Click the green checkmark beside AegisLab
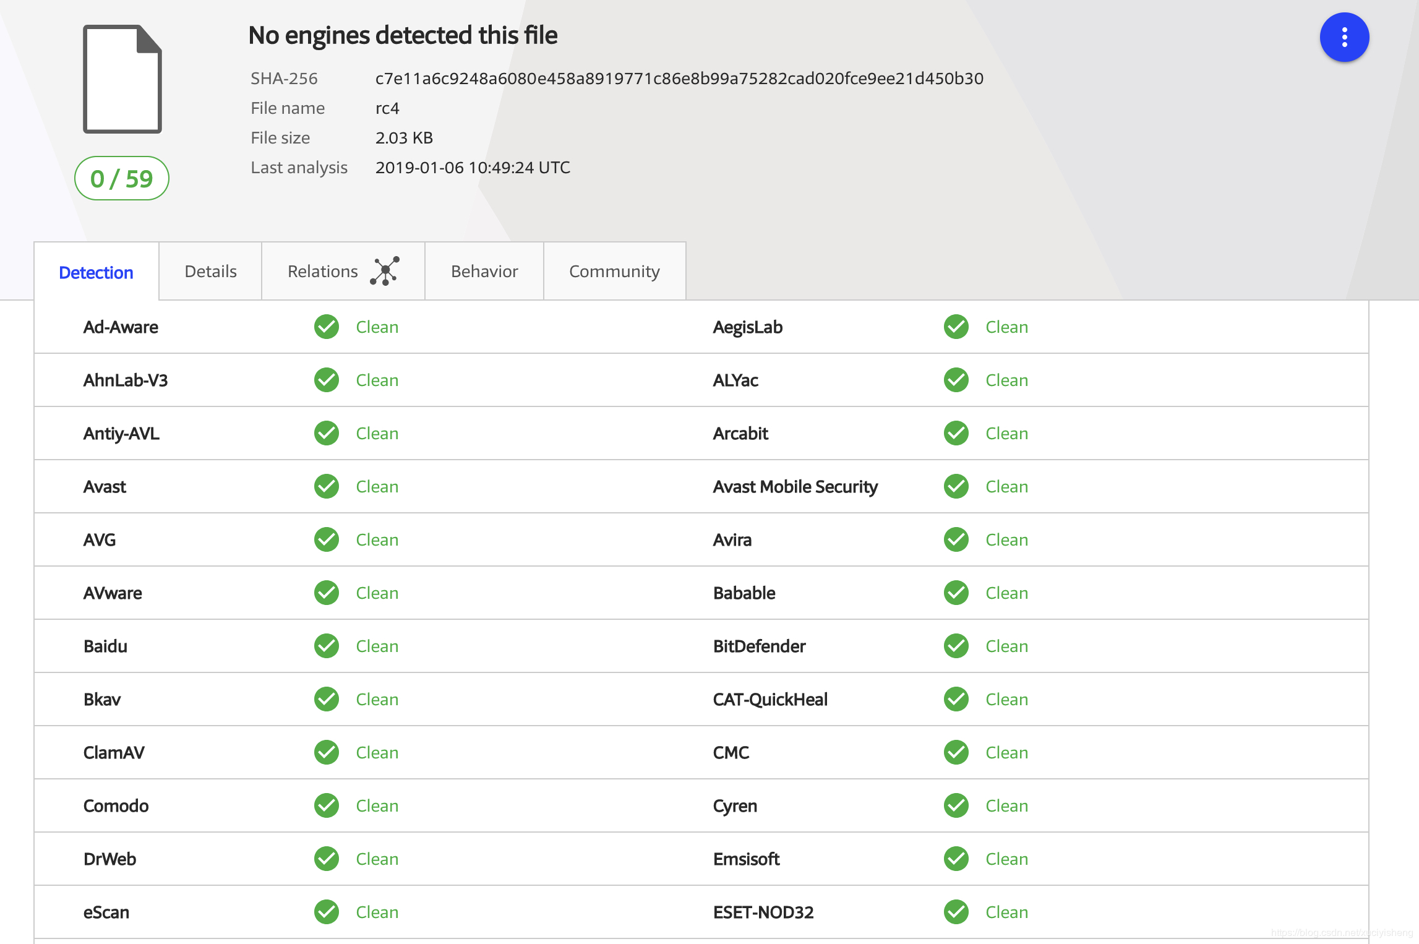The height and width of the screenshot is (944, 1419). point(956,327)
